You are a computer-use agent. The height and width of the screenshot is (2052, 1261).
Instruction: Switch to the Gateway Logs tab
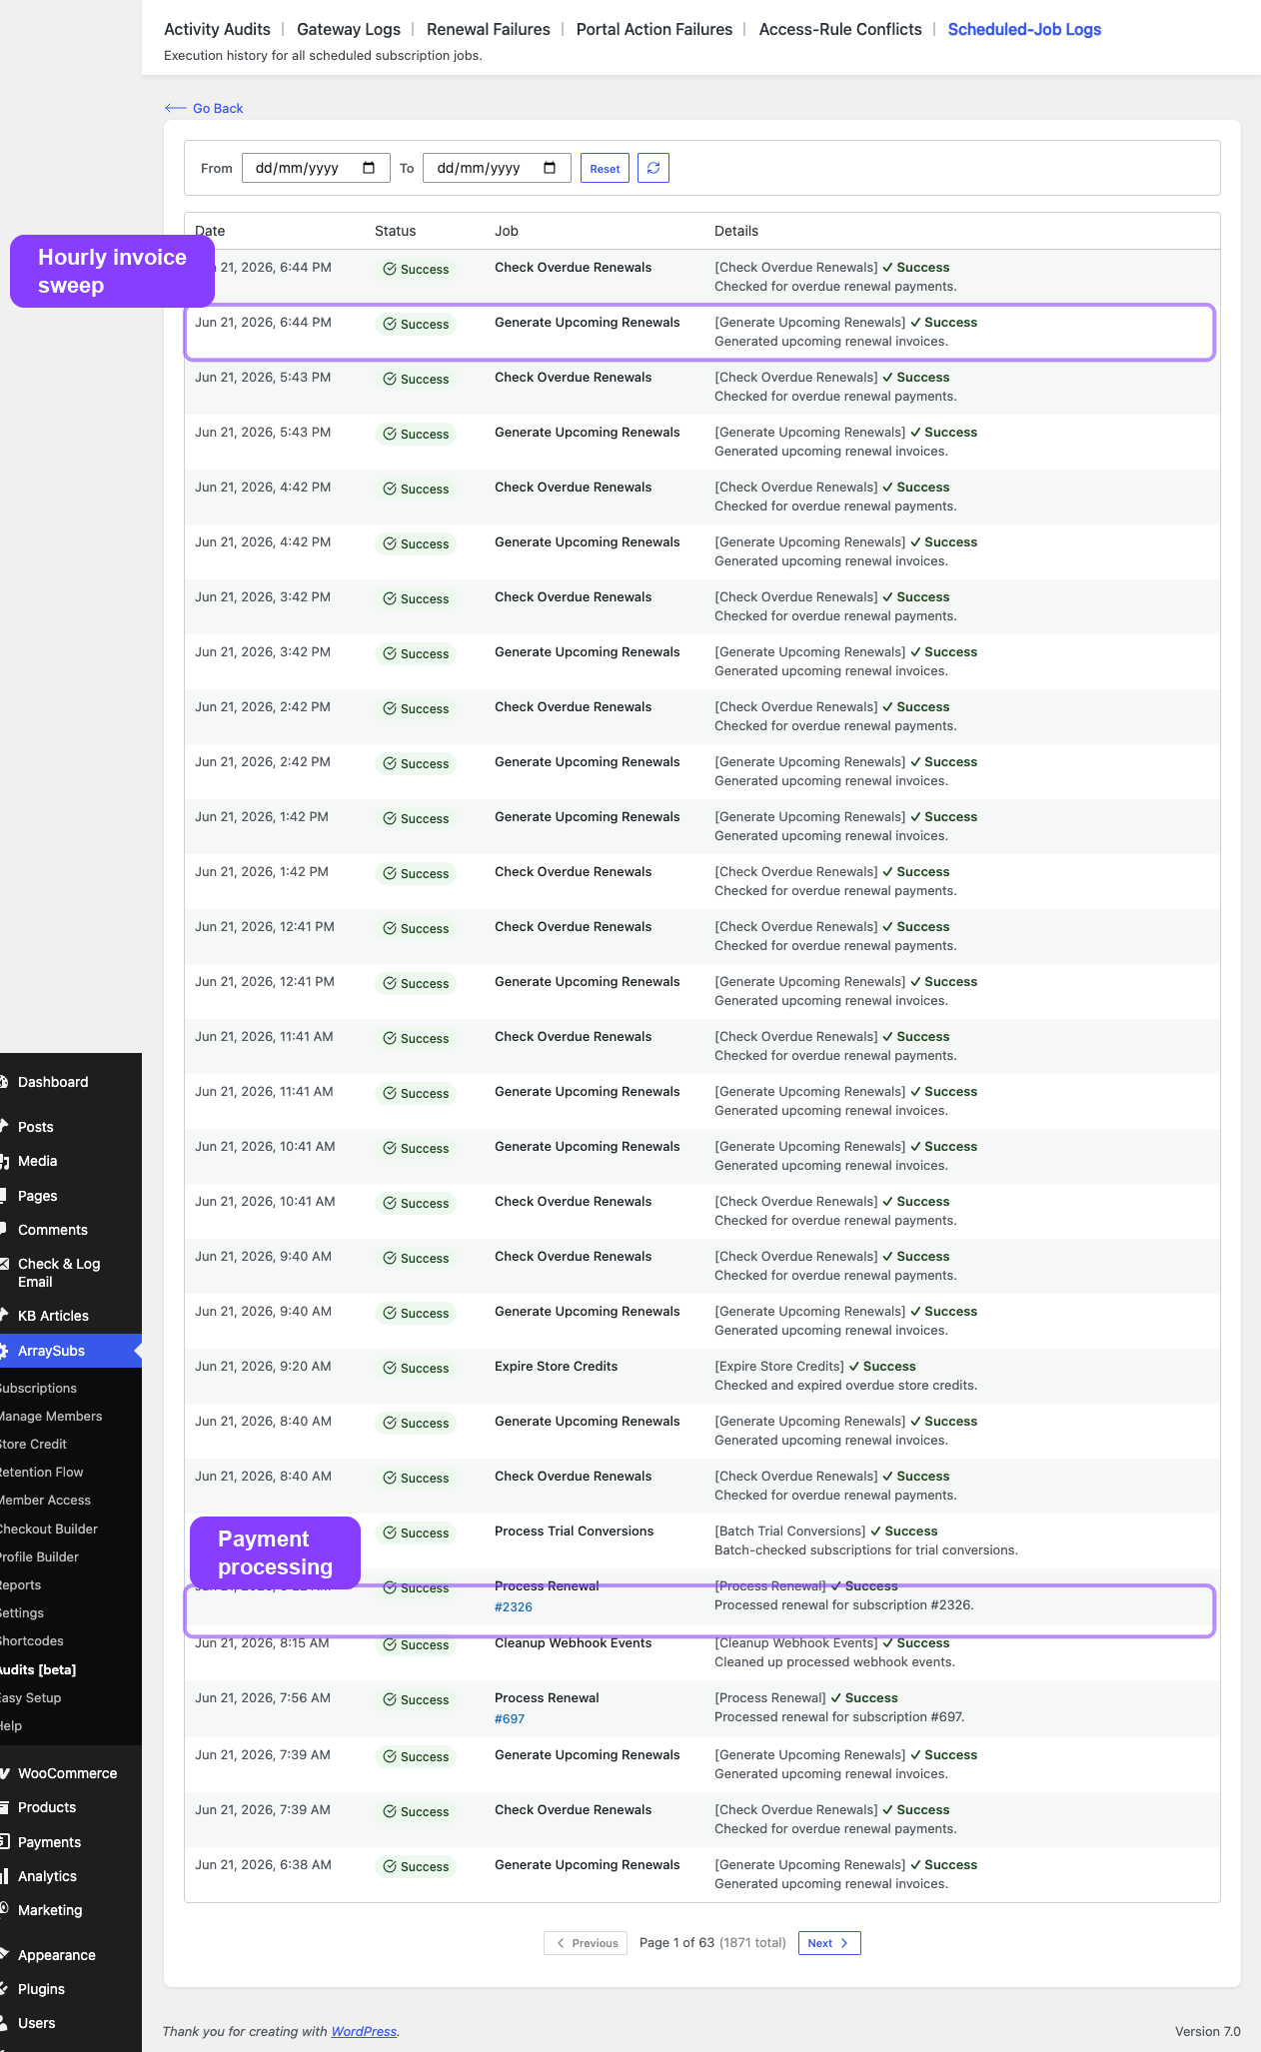[x=349, y=29]
